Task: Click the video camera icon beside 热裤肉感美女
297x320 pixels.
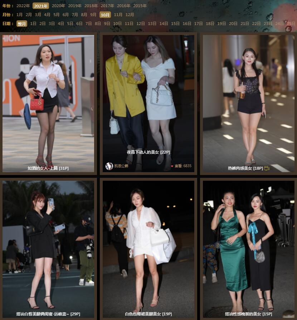Action: [267, 168]
